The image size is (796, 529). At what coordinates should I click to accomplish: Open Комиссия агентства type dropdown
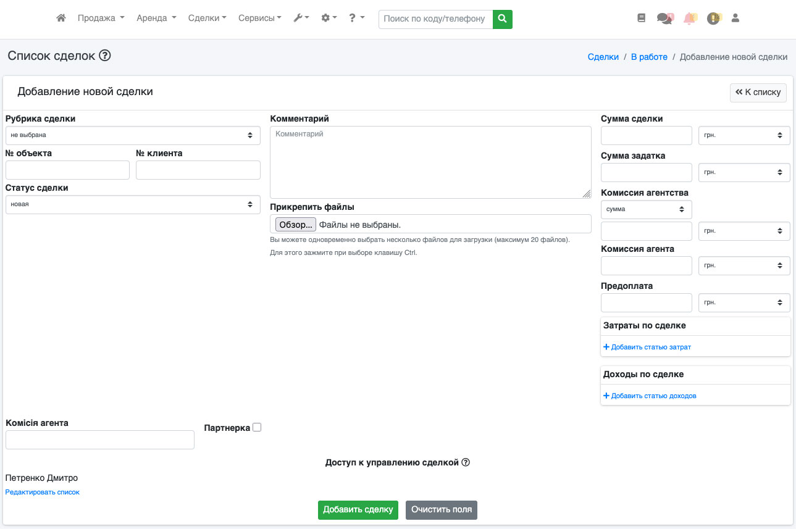pyautogui.click(x=646, y=209)
